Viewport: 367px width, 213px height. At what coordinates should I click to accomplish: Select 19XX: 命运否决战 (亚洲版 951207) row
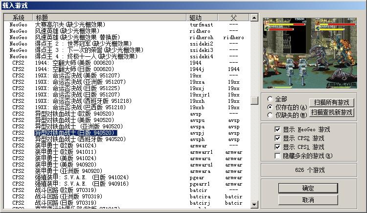(126, 82)
